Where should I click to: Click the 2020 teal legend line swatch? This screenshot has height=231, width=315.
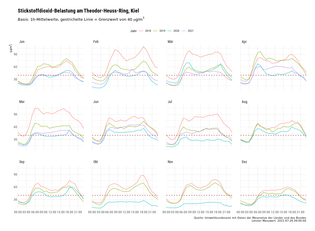point(169,31)
